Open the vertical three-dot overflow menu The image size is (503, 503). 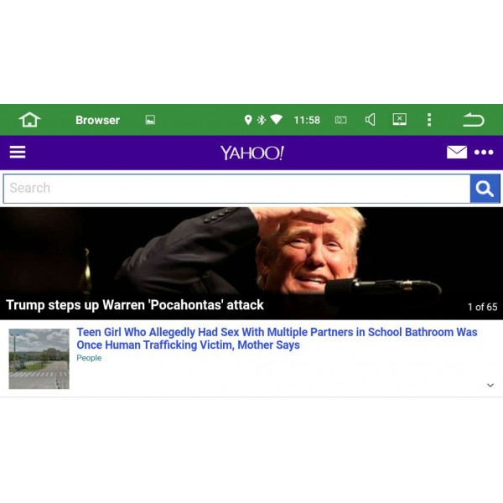click(429, 120)
